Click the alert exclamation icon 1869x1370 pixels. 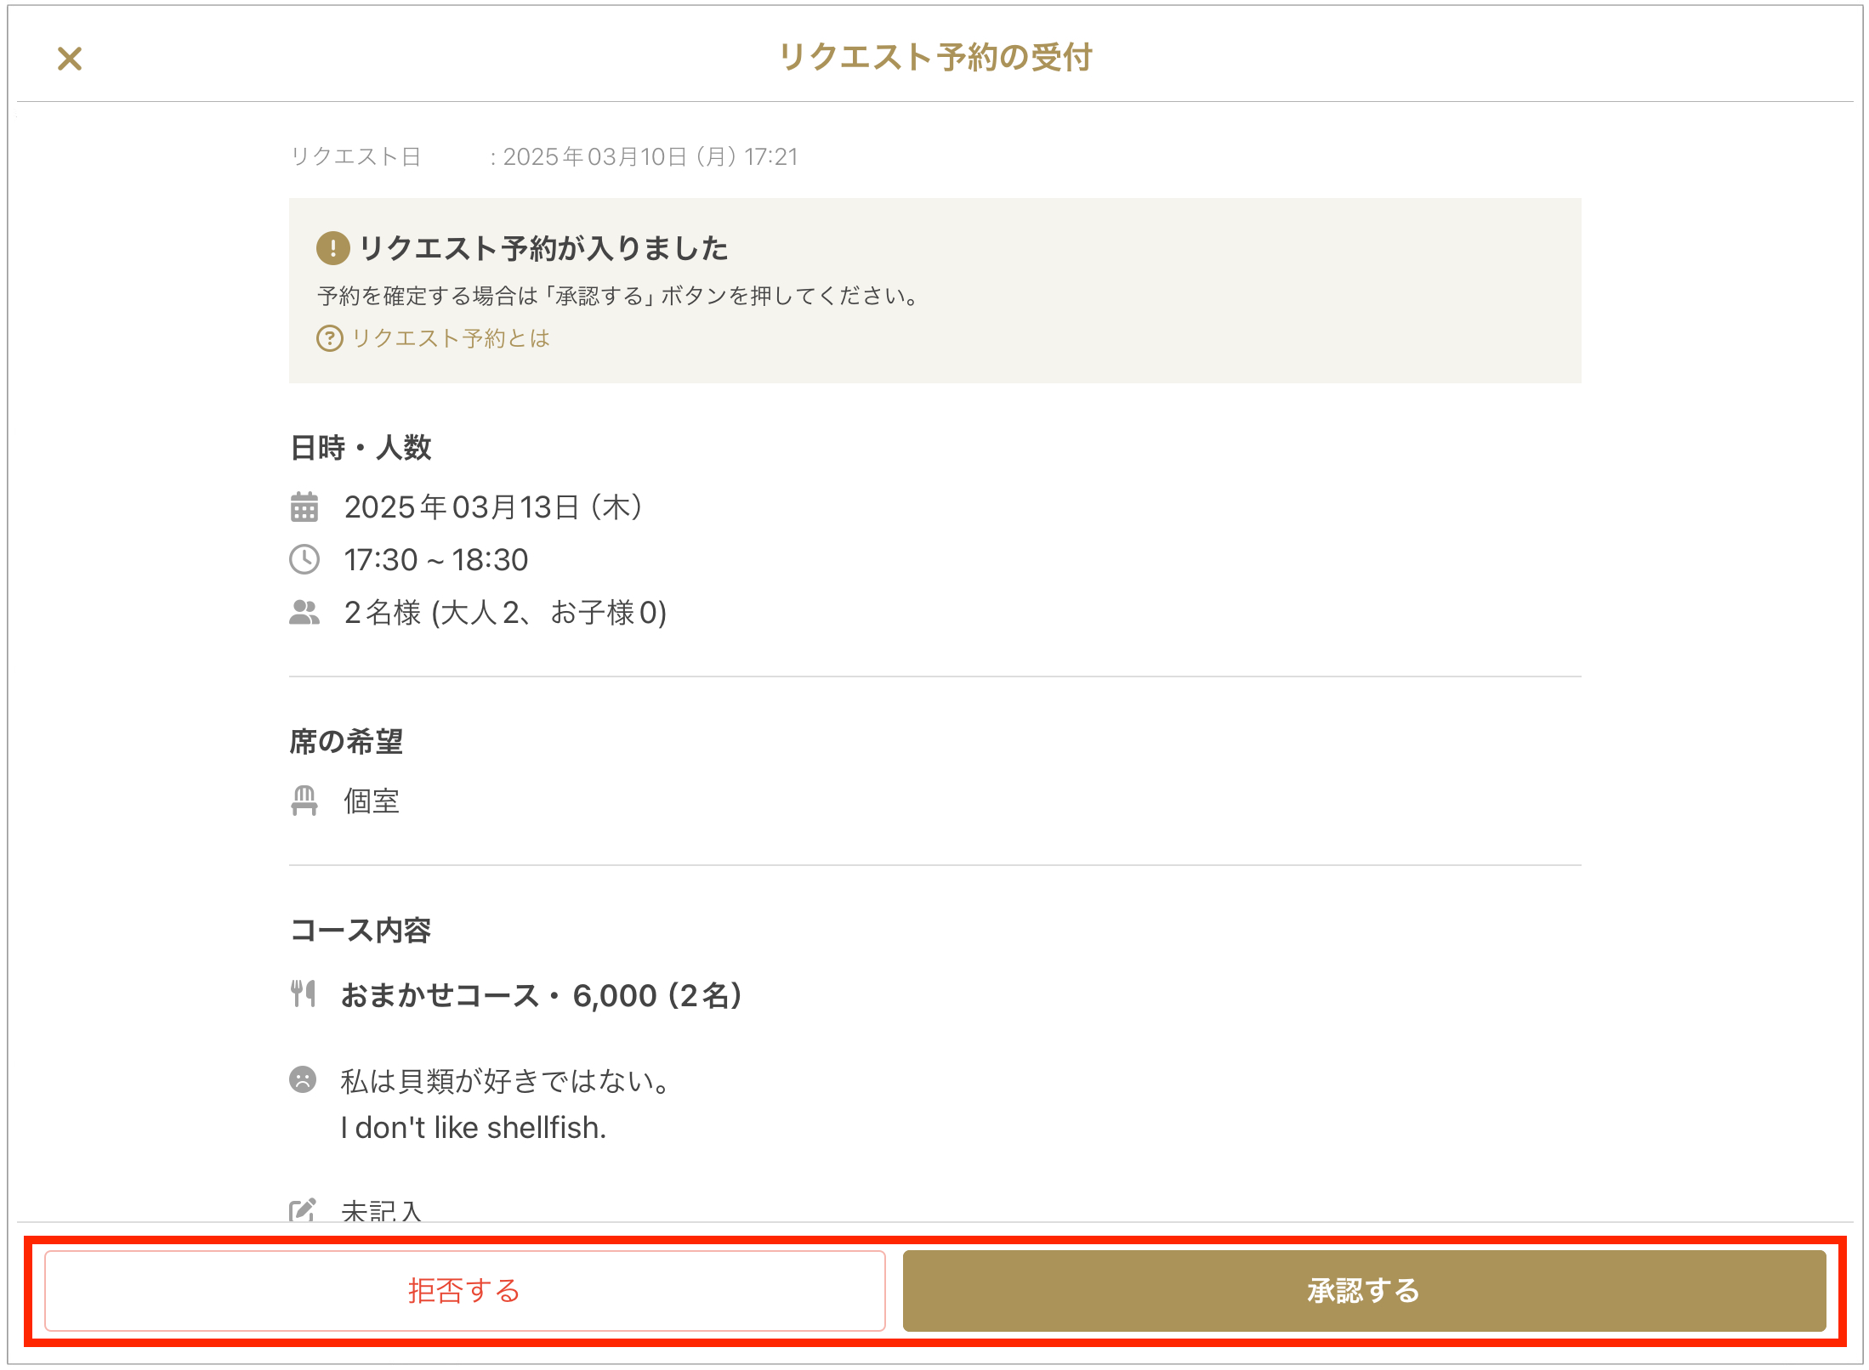[x=332, y=248]
